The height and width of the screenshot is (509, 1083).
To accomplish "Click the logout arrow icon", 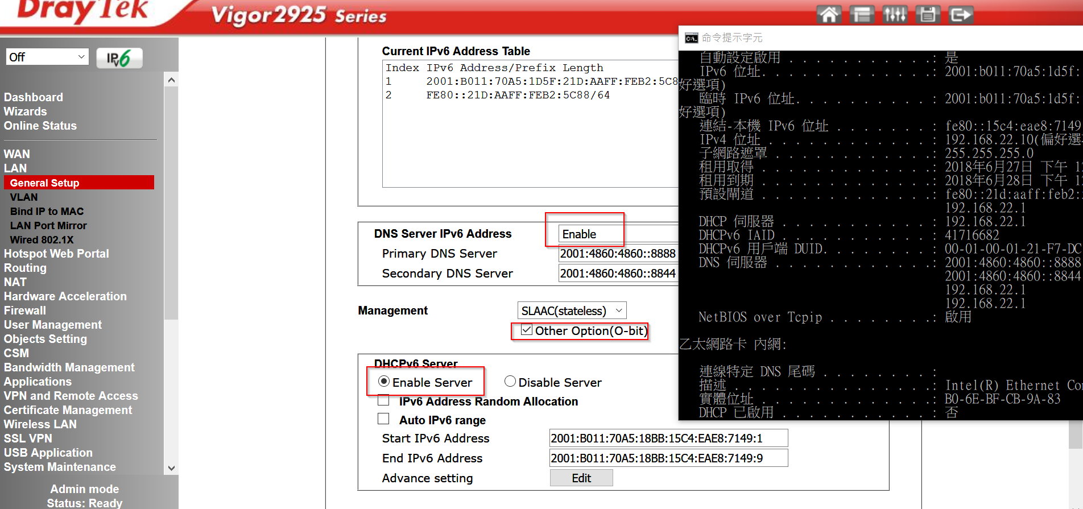I will coord(961,14).
